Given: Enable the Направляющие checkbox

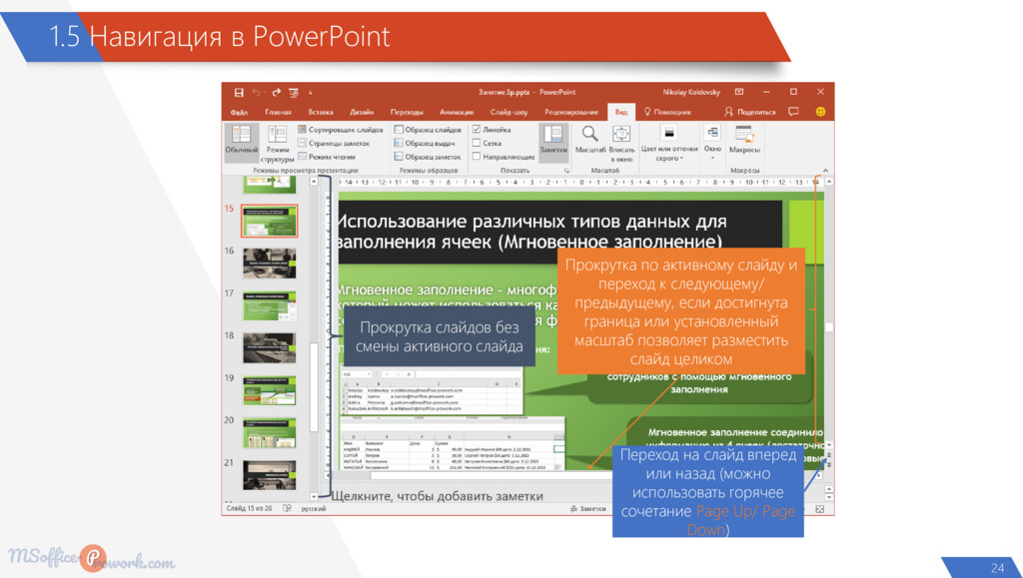Looking at the screenshot, I should coord(477,157).
